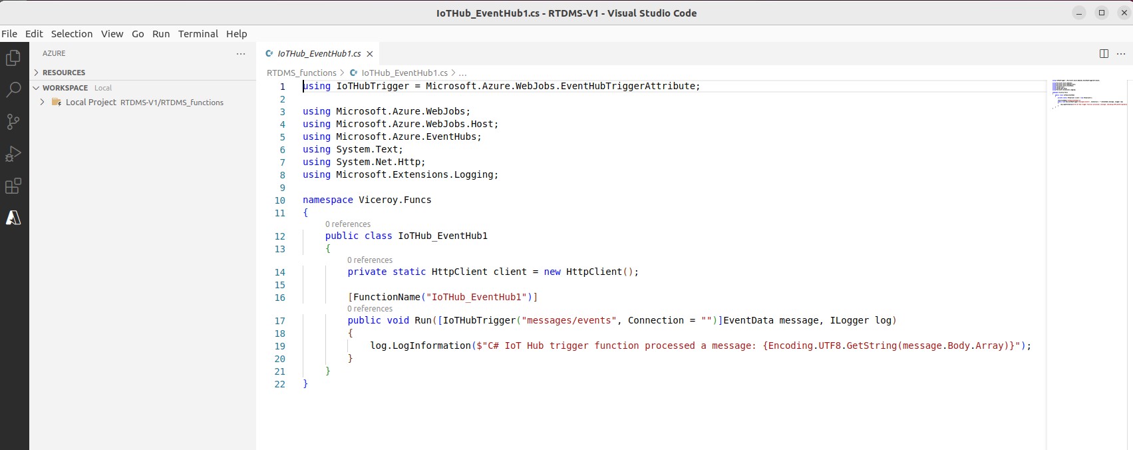
Task: Click 'using System.Net.Http;' line
Action: 364,162
